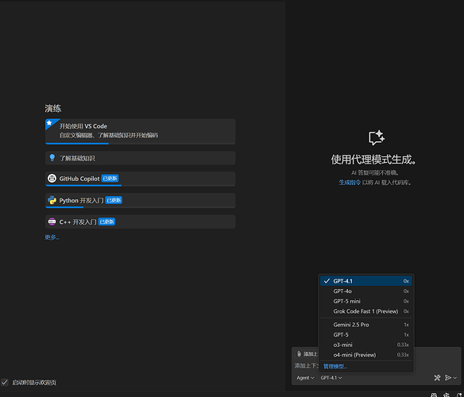The height and width of the screenshot is (397, 464).
Task: Select Gemini 2.5 Pro model
Action: pyautogui.click(x=366, y=325)
